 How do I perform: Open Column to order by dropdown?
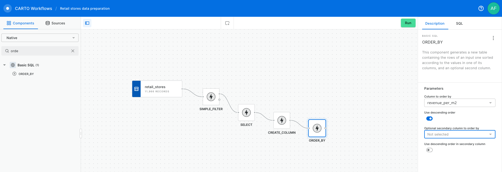point(460,103)
